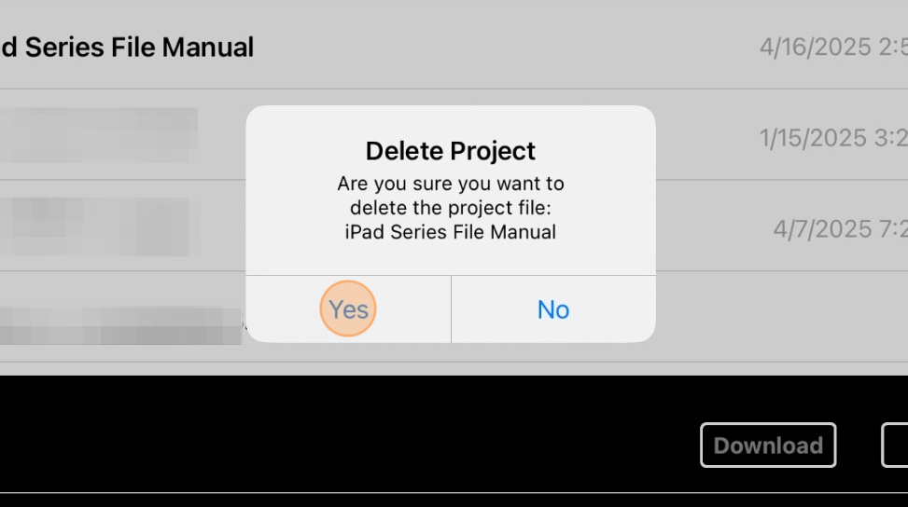Viewport: 908px width, 507px height.
Task: Click the thin line below the black toolbar
Action: pyautogui.click(x=454, y=493)
